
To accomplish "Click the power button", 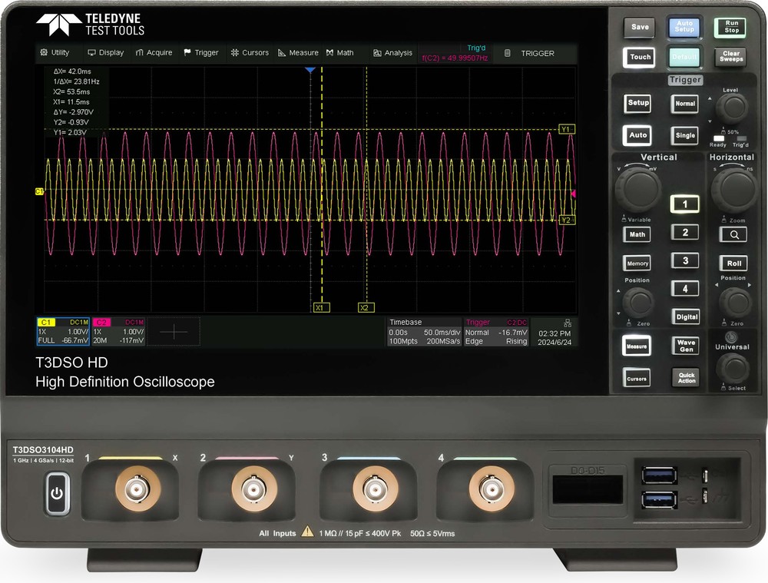I will tap(57, 493).
